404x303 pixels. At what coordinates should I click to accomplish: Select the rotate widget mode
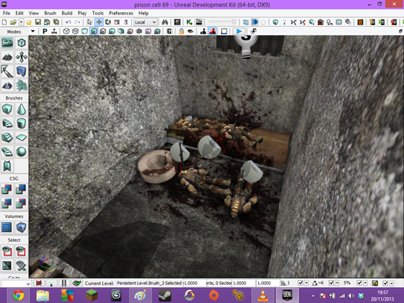click(x=108, y=22)
